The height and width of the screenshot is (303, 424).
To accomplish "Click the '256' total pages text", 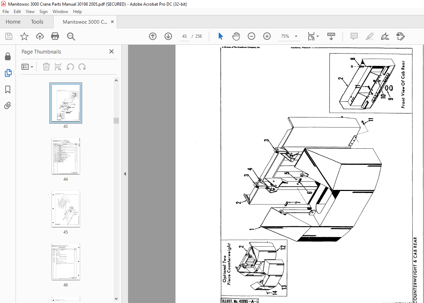I will coord(199,36).
